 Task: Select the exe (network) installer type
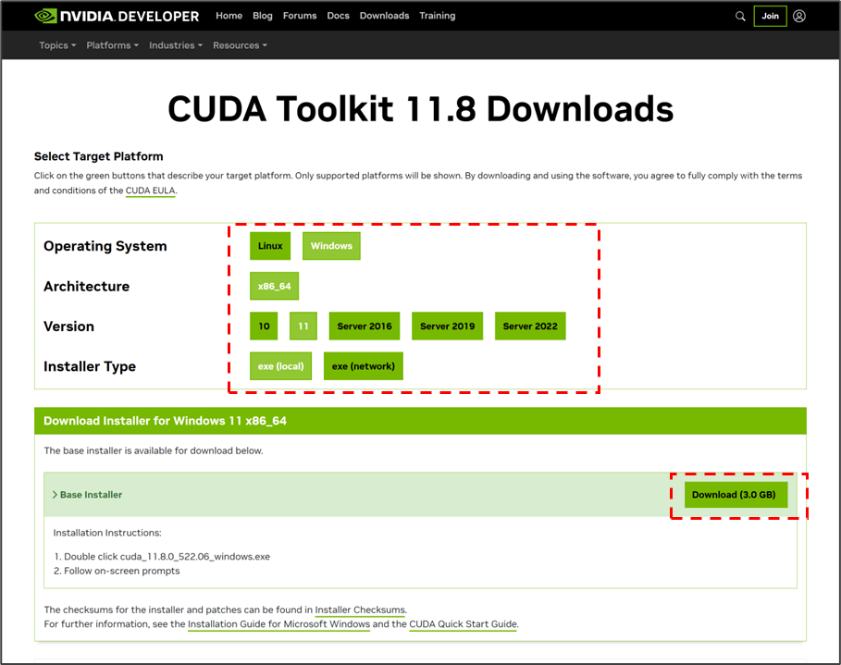pos(363,365)
